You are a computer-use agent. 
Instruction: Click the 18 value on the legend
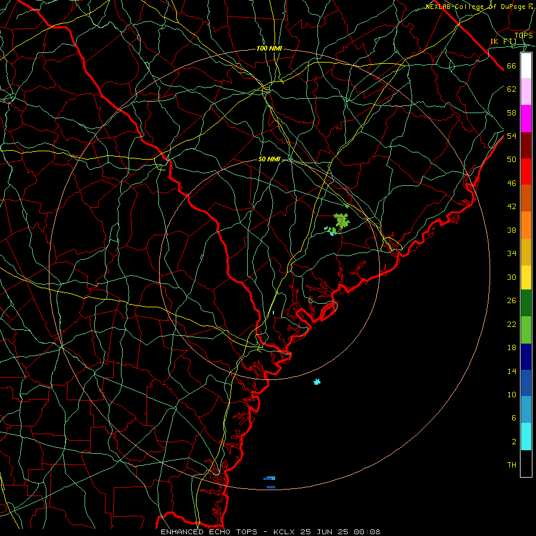click(x=512, y=348)
